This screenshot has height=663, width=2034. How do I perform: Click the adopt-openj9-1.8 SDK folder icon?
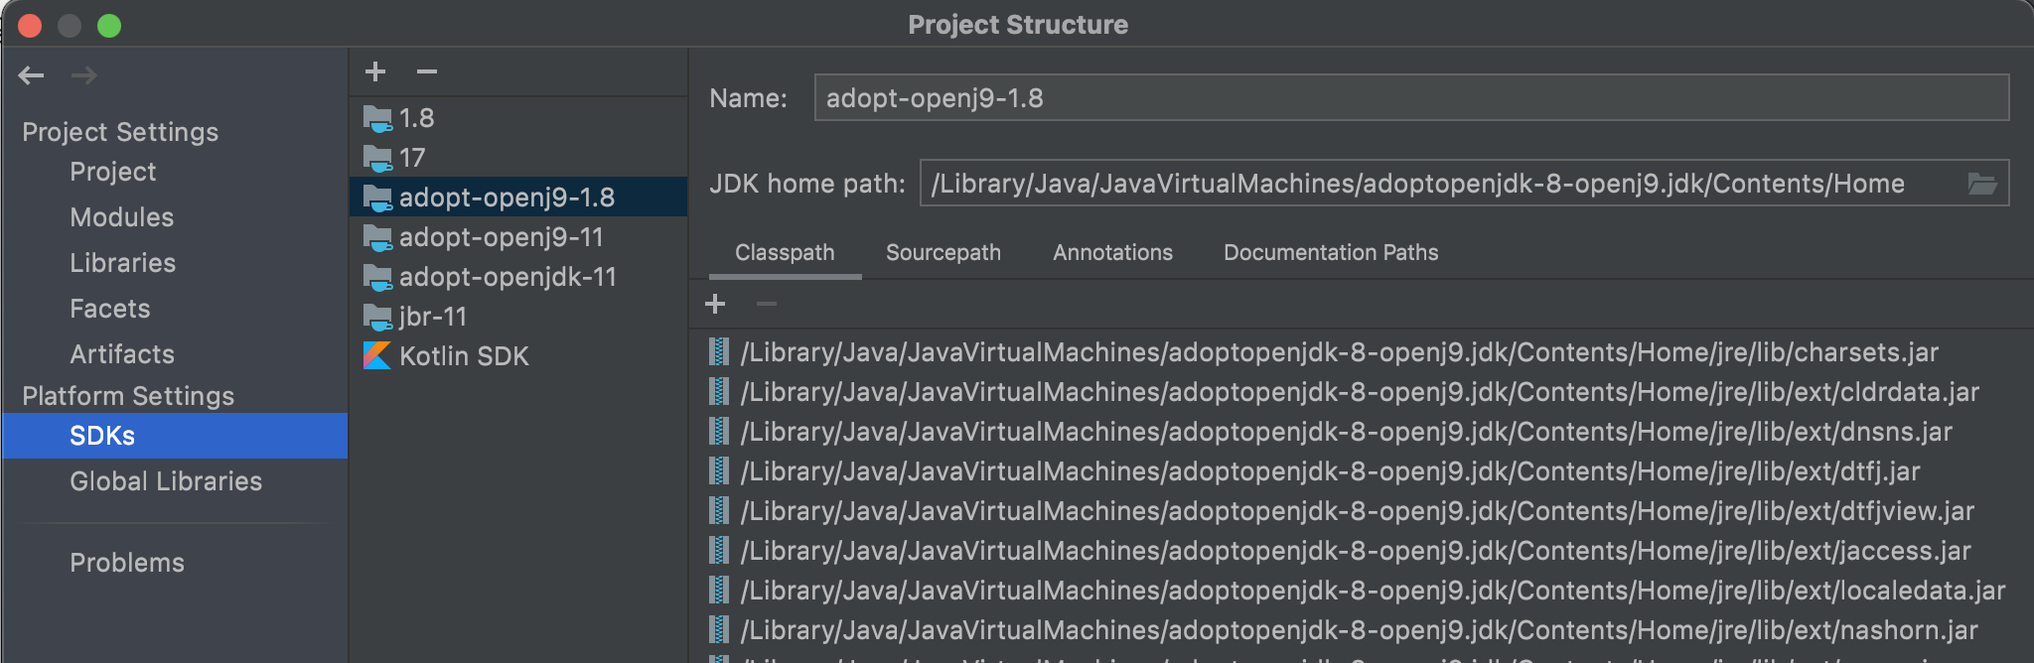tap(378, 199)
